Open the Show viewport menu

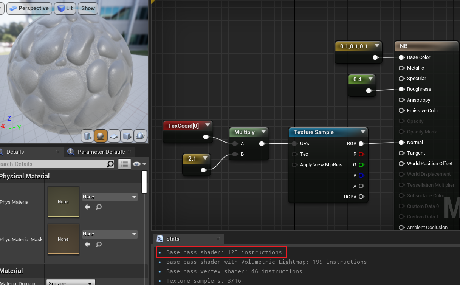pyautogui.click(x=88, y=8)
